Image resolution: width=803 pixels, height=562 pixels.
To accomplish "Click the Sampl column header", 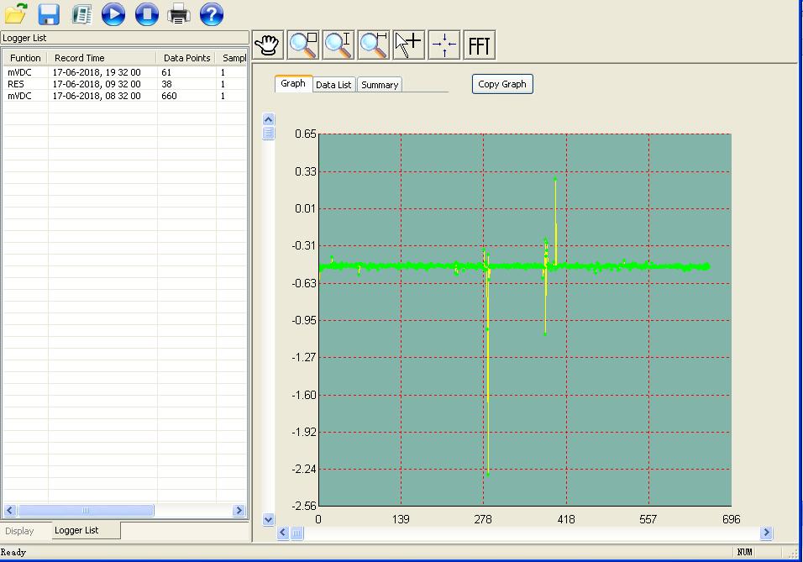I will pos(234,58).
